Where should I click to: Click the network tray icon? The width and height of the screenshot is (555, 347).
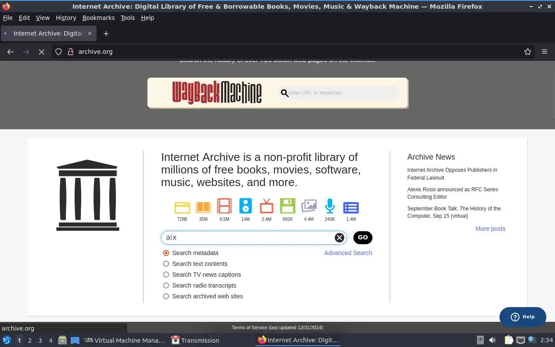521,340
